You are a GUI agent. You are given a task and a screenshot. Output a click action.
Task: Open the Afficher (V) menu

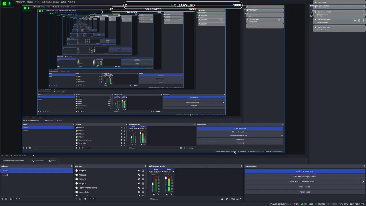[x=21, y=2]
